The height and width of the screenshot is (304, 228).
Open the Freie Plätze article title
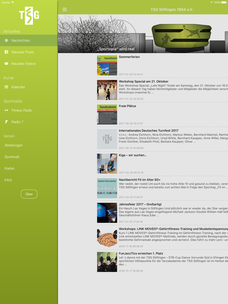(127, 106)
